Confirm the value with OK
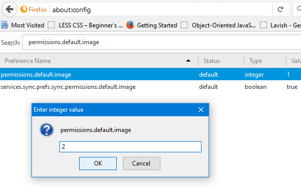This screenshot has height=196, width=301. click(98, 164)
